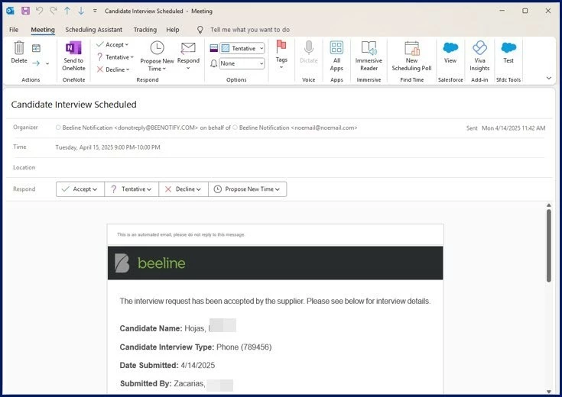Screen dimensions: 562x397
Task: Open the File menu
Action: 14,30
